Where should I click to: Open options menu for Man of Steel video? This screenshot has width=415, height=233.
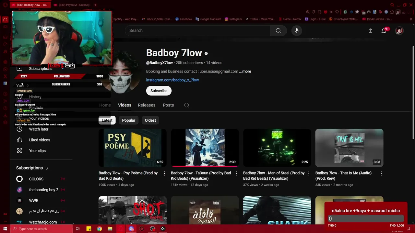309,173
